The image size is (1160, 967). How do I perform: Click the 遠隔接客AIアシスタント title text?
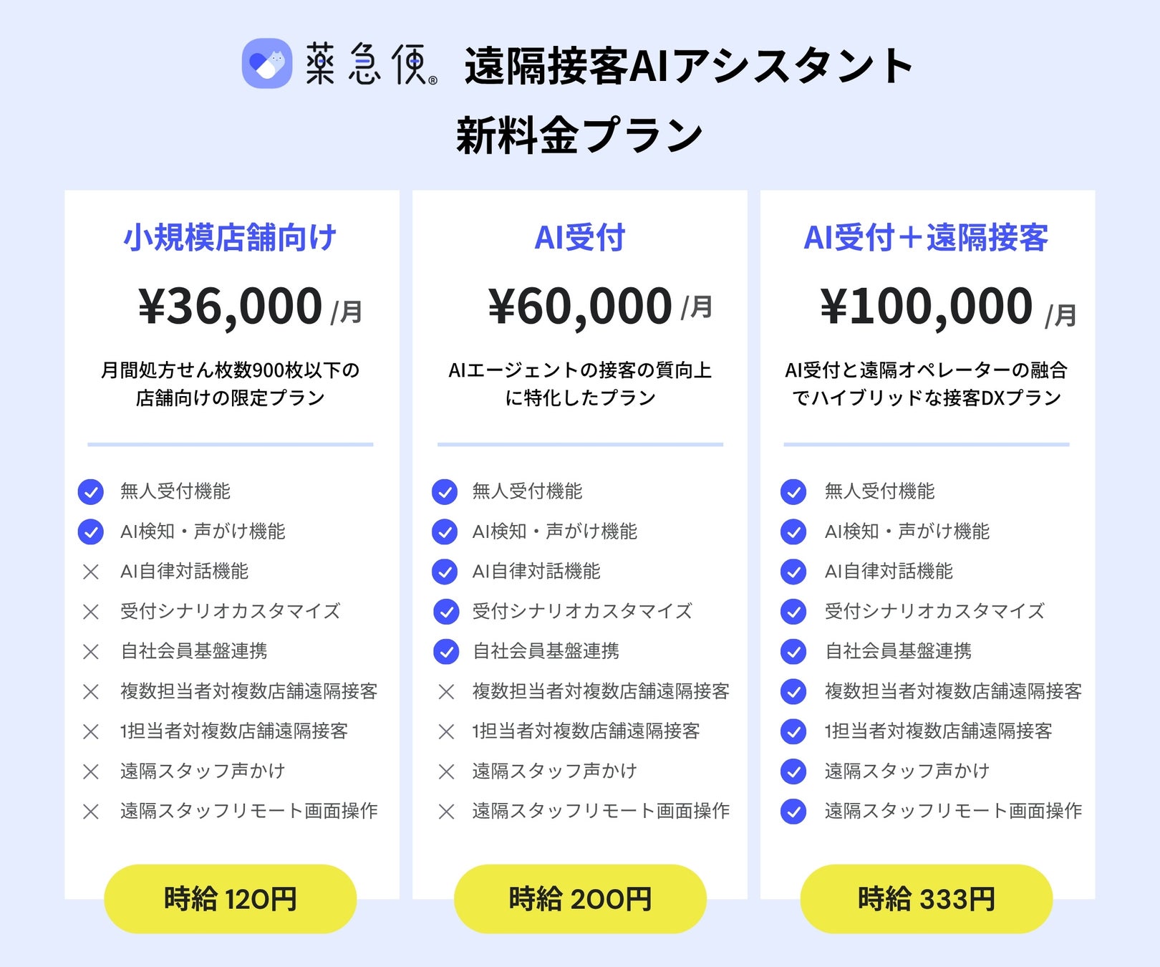[688, 66]
